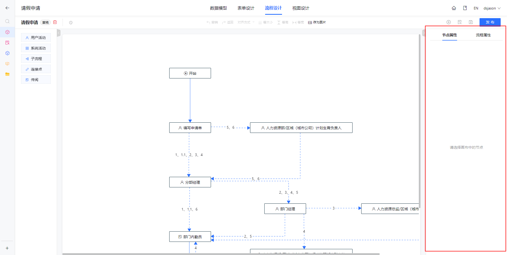Open the yellow folder icon in sidebar
507x255 pixels.
pos(7,74)
